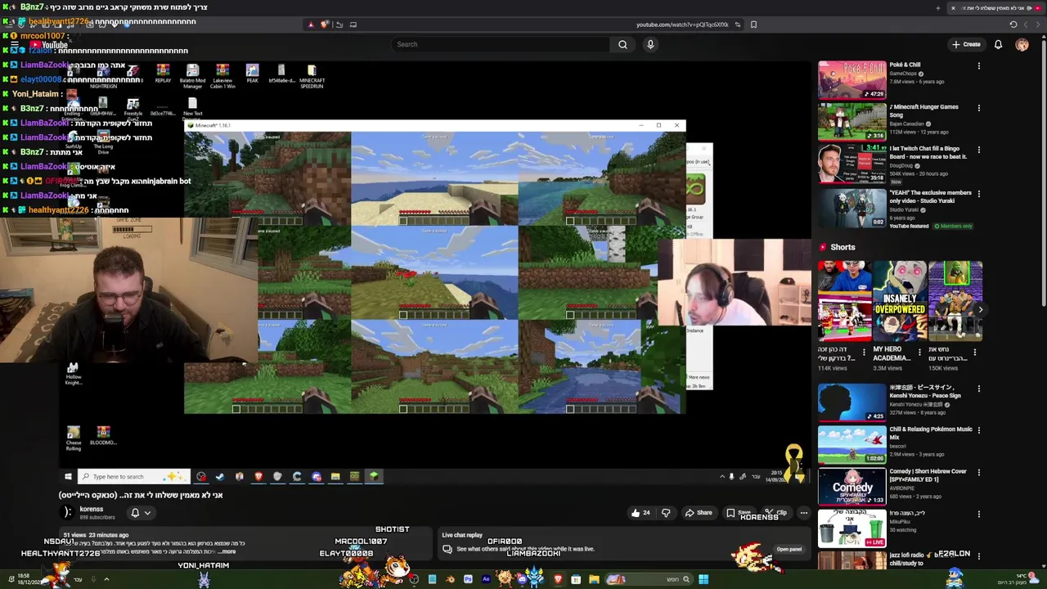
Task: Click Balatro Mod Manager desktop icon in video
Action: pyautogui.click(x=192, y=77)
